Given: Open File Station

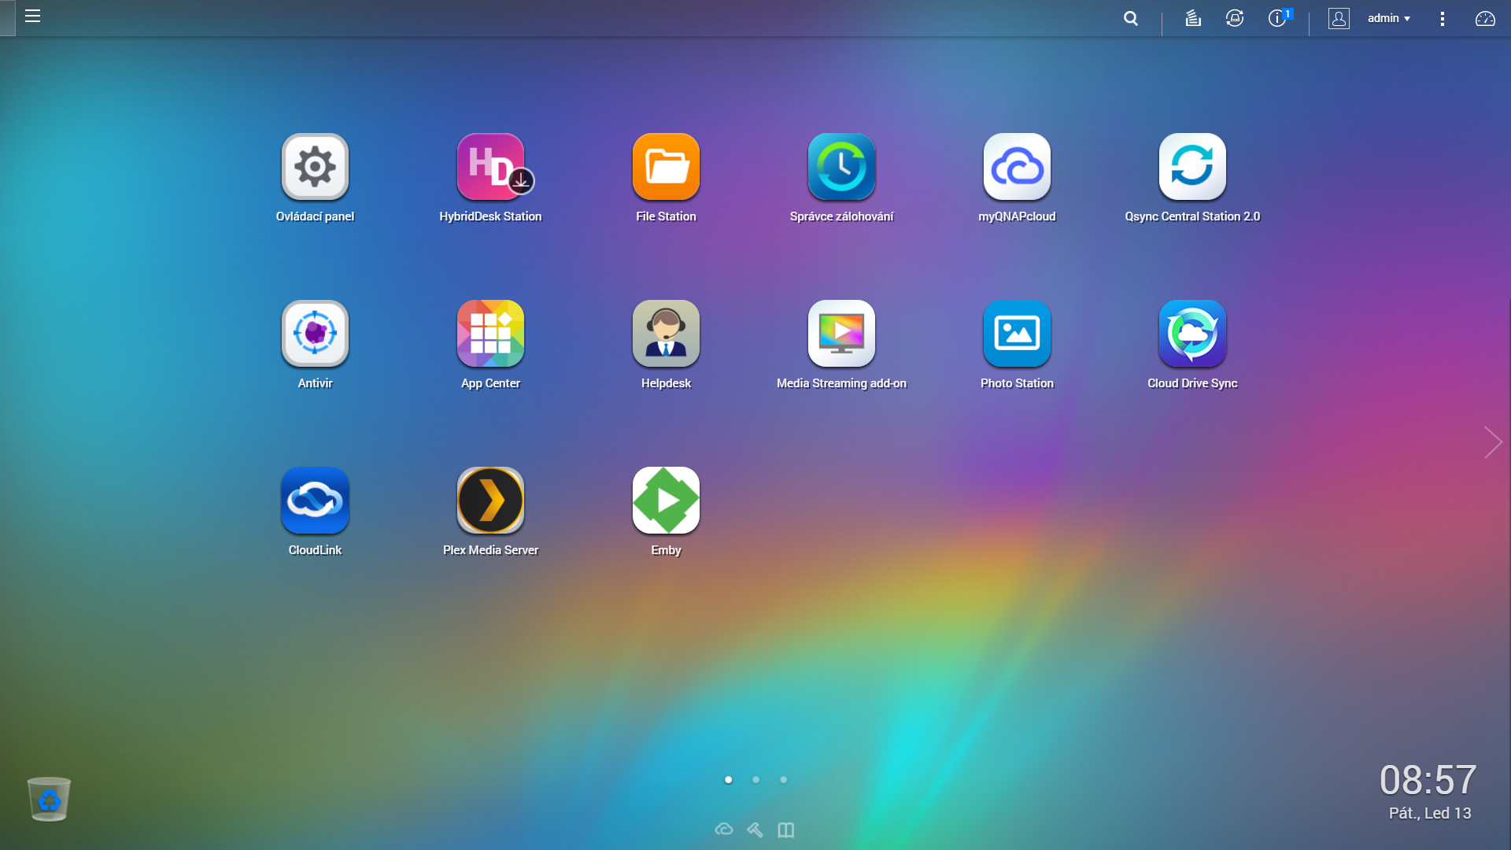Looking at the screenshot, I should pos(666,167).
